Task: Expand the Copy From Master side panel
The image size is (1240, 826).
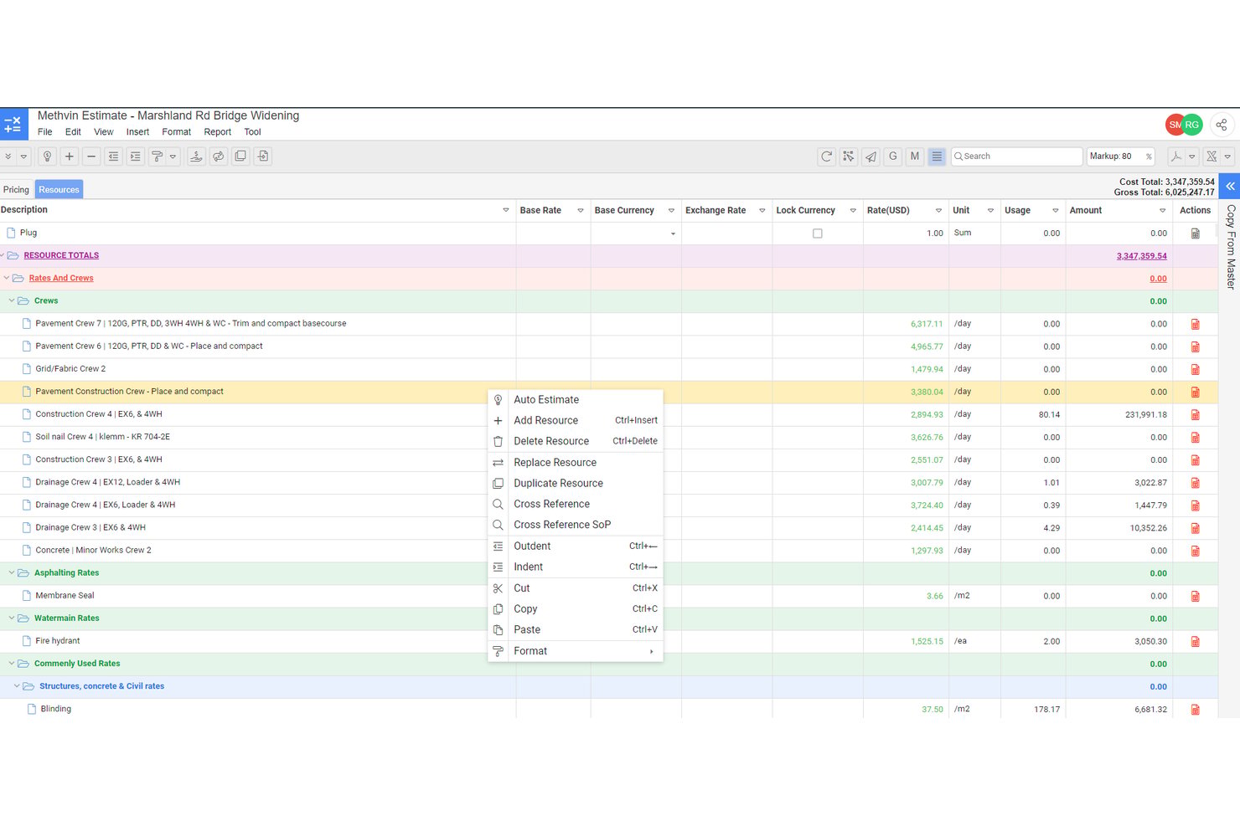Action: click(1230, 186)
